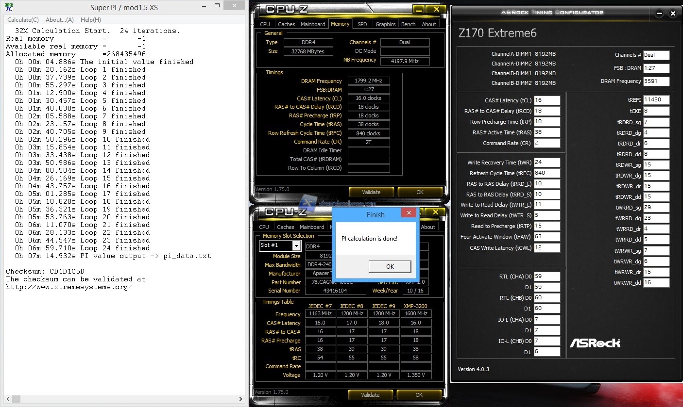This screenshot has height=407, width=683.
Task: Click Validate in the CPU-Z Memory window
Action: (x=371, y=192)
